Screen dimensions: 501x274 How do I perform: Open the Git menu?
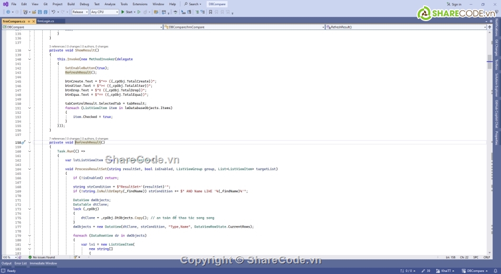(x=45, y=4)
